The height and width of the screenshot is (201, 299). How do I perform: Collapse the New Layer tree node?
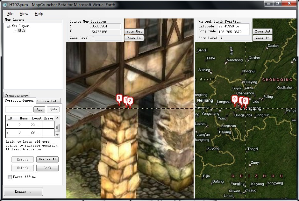[8, 26]
